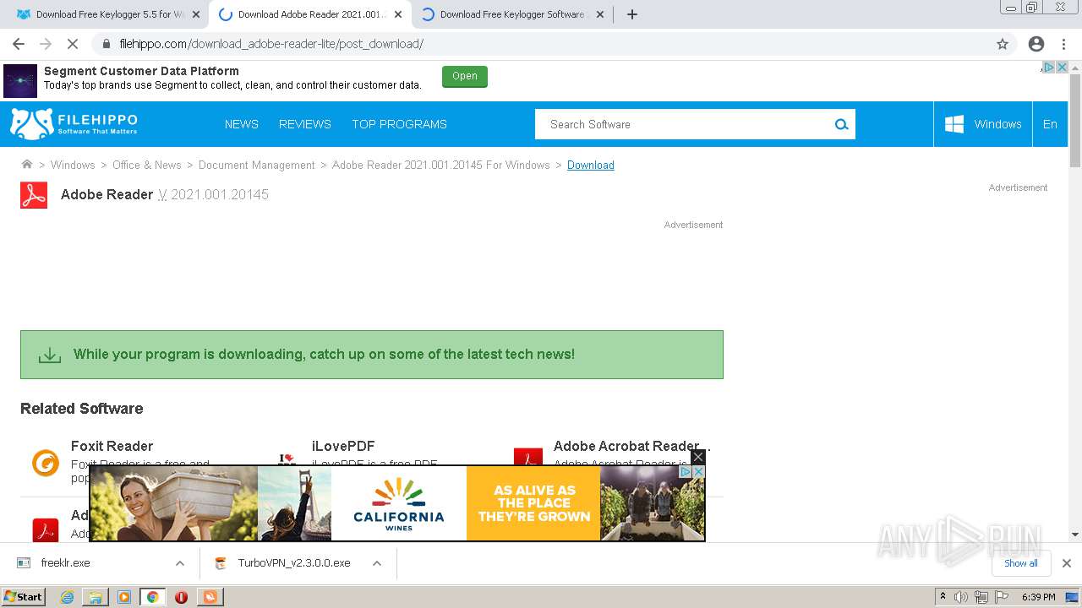Click the California Wines ad logo
1082x608 pixels.
coord(399,502)
